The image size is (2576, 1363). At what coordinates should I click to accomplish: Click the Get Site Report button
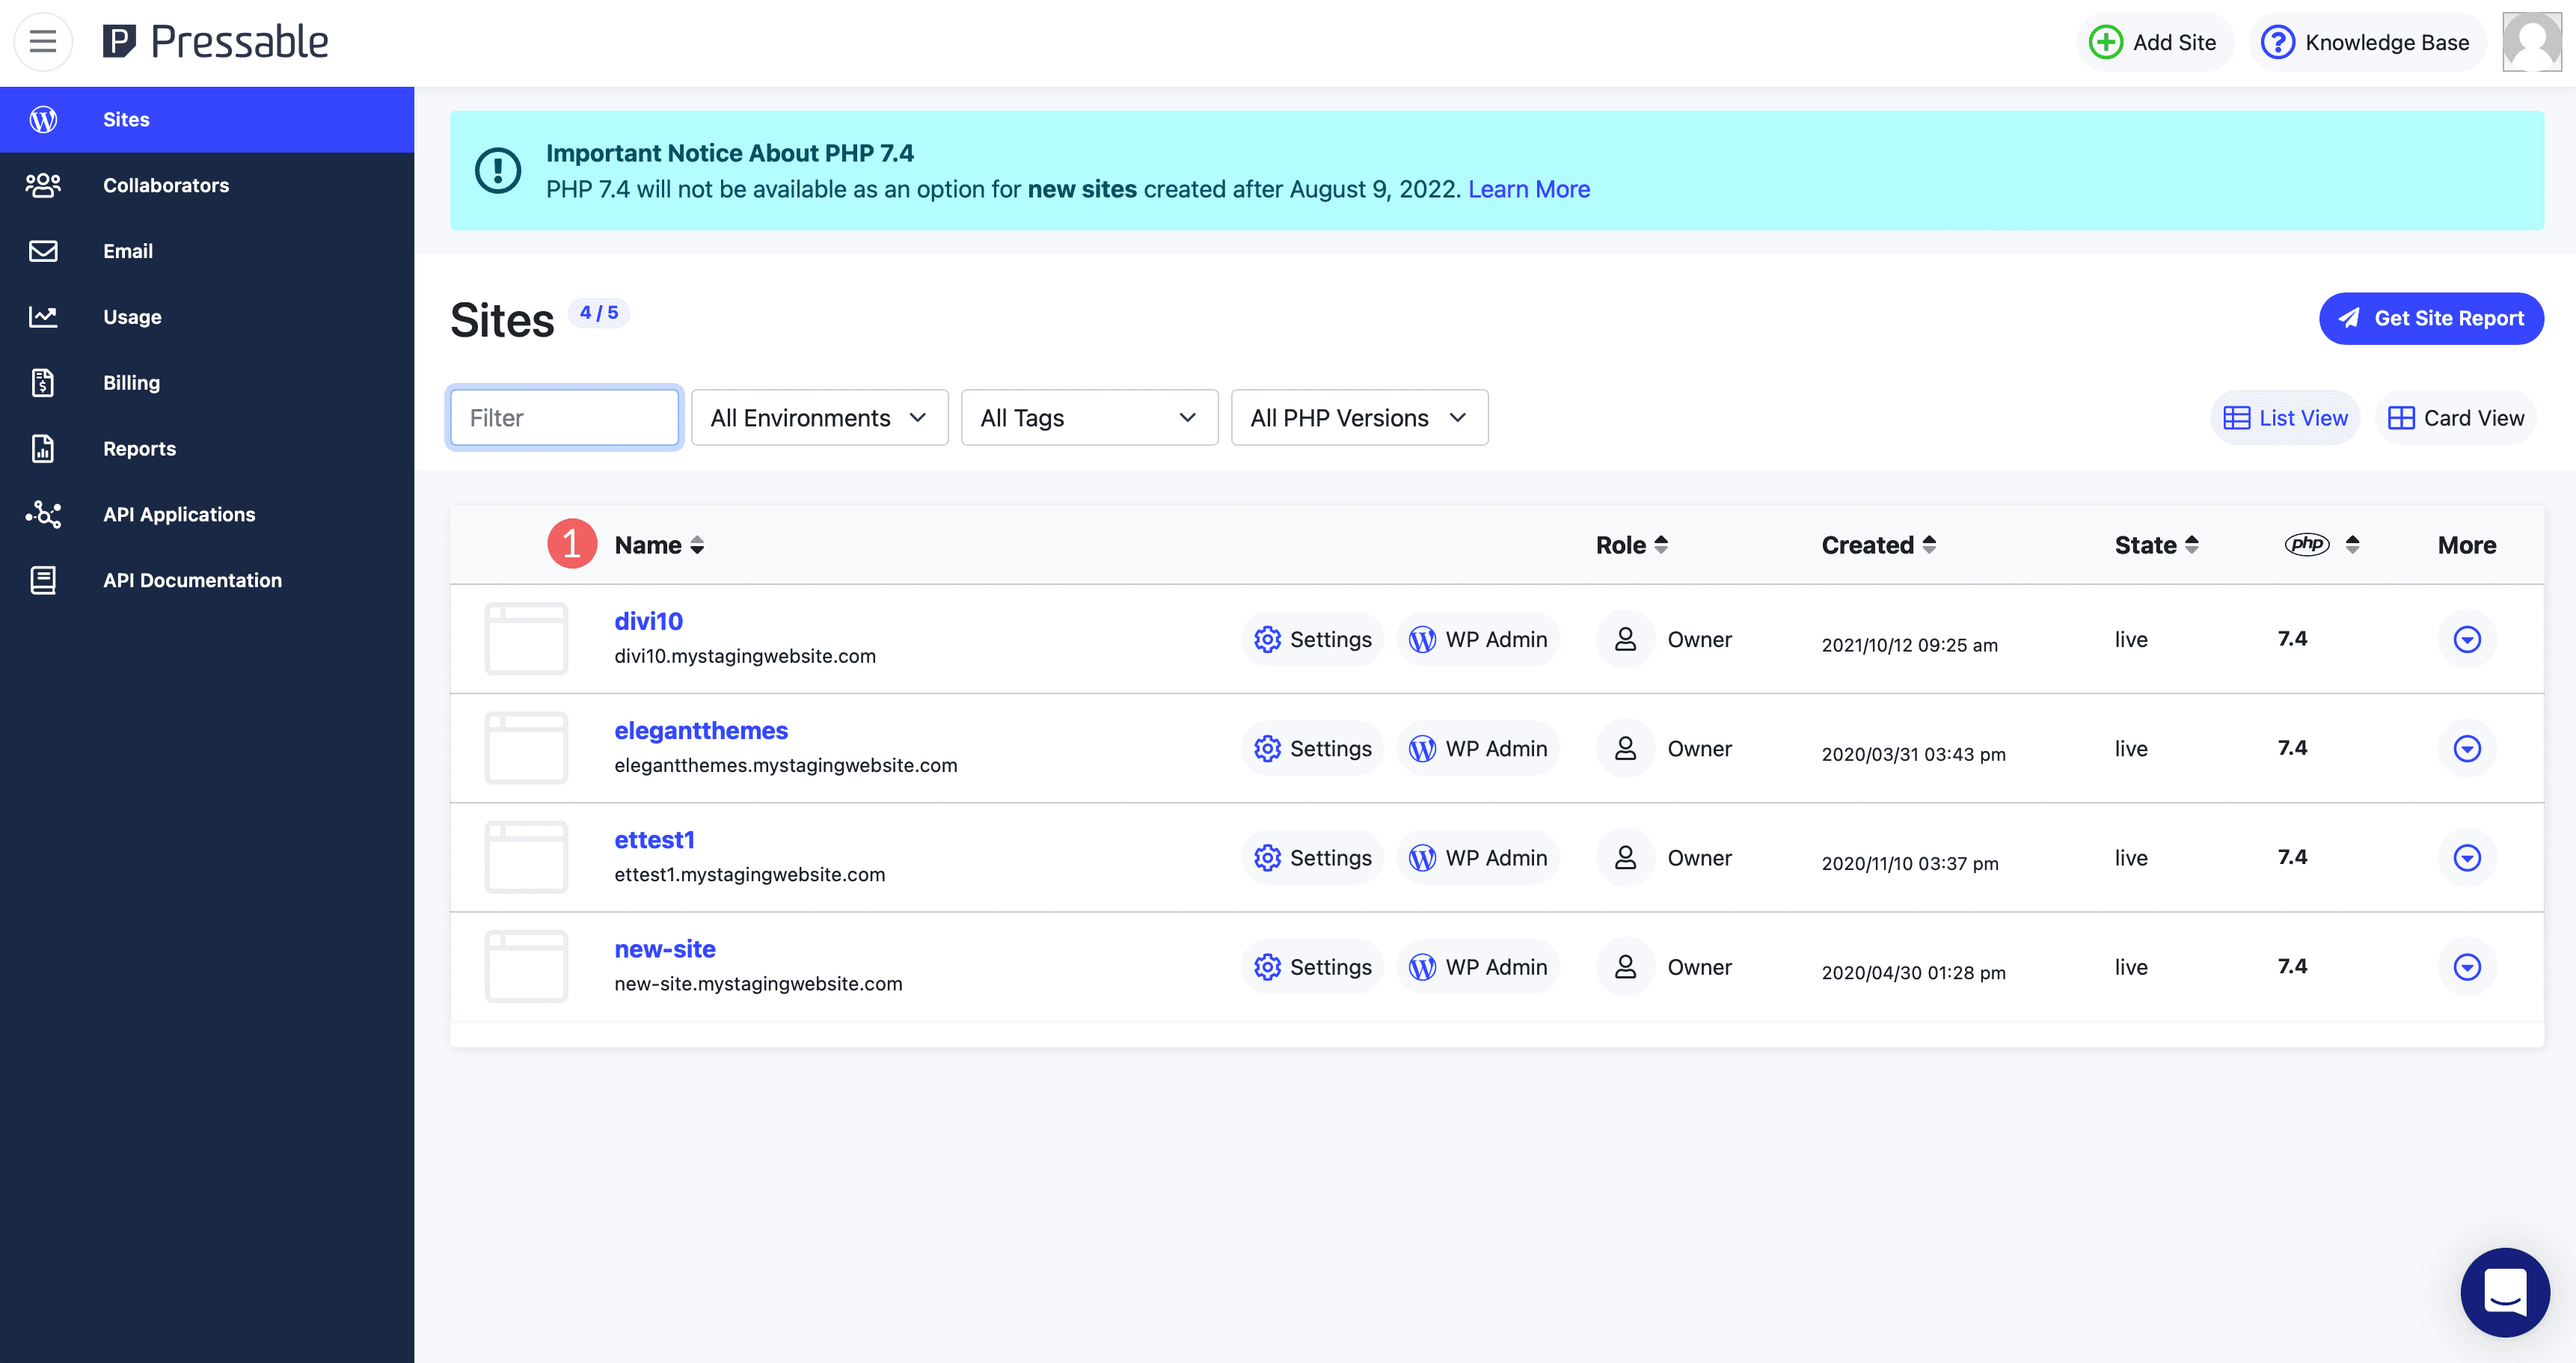coord(2429,319)
